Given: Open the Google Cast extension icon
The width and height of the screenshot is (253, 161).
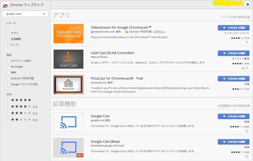Looking at the screenshot, I should click(x=68, y=122).
